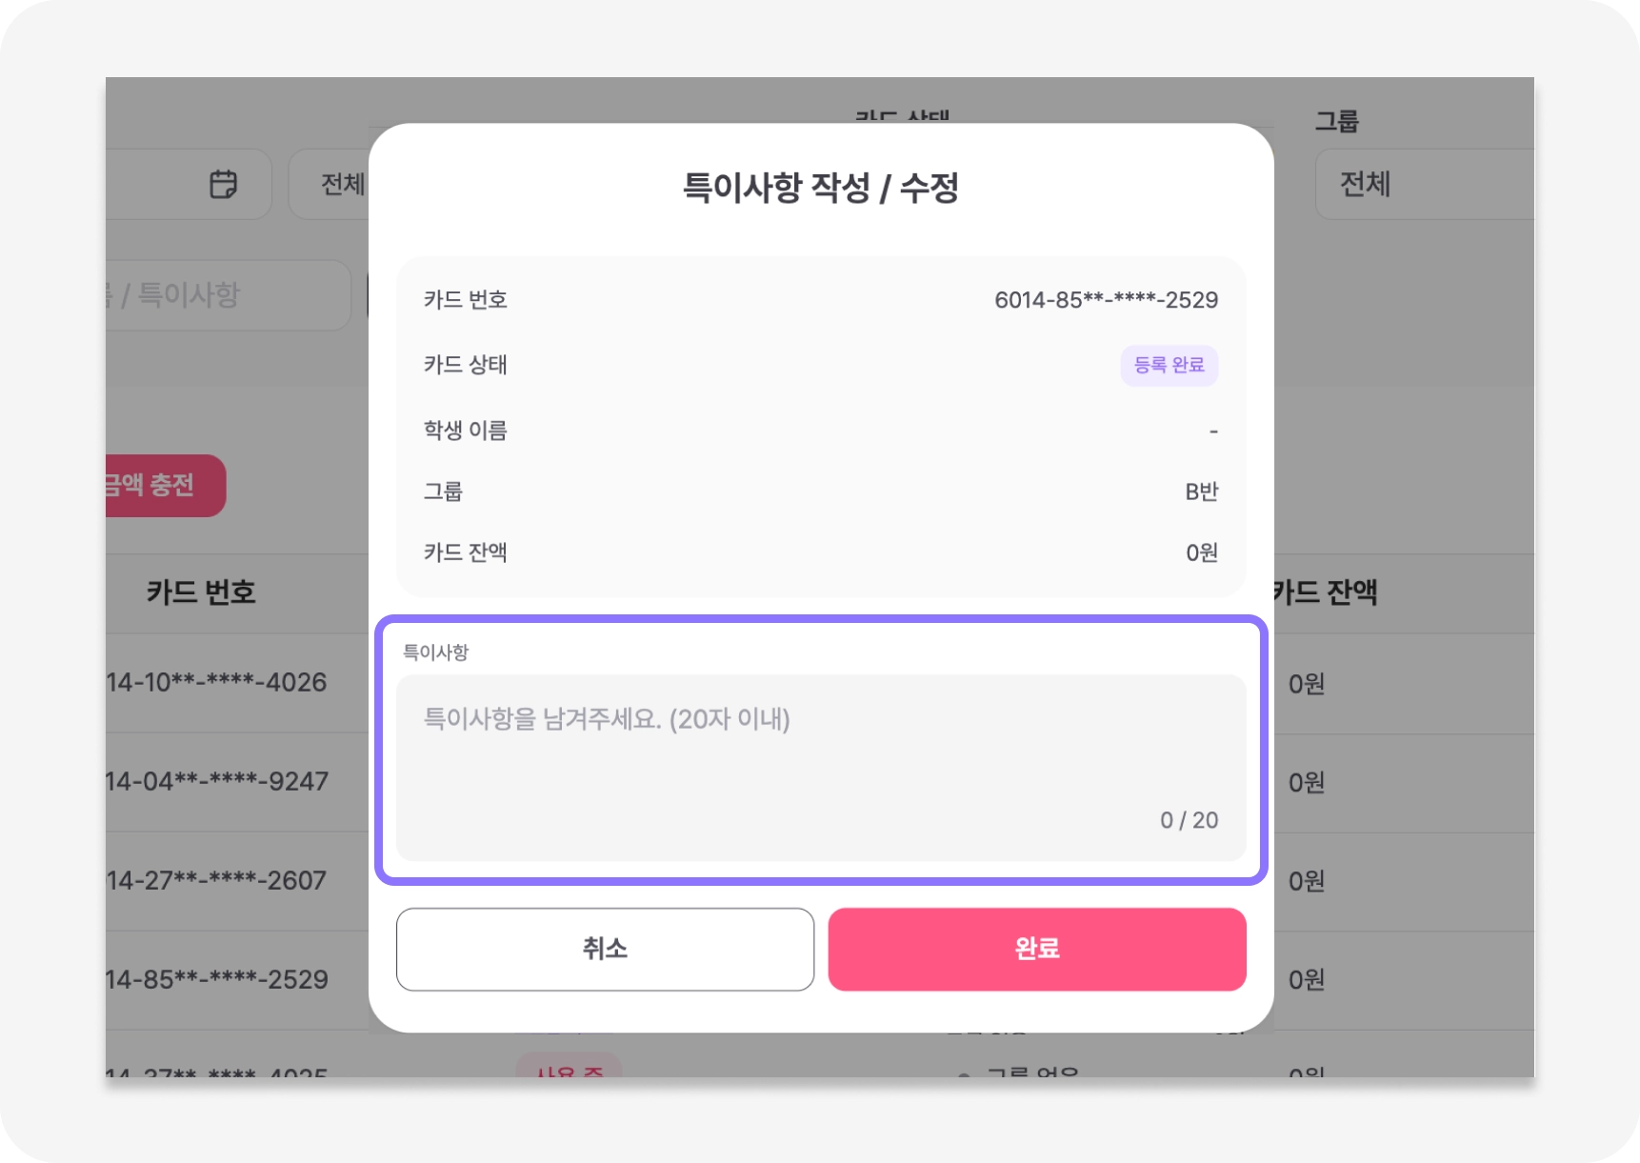Click the 그룹 value B반 in dialog

pyautogui.click(x=1201, y=491)
